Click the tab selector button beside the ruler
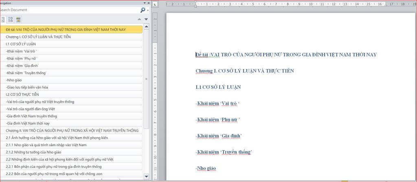Screen dimensions: 417x182 (x=155, y=4)
